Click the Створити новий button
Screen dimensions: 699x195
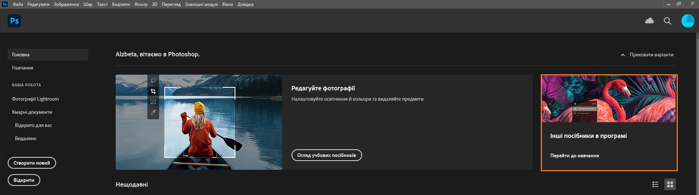[x=32, y=163]
